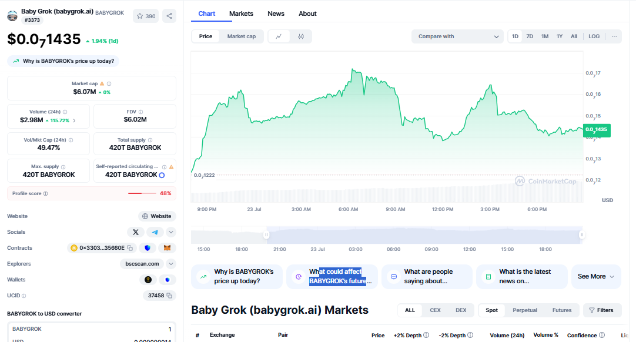Open the Compare with dropdown
This screenshot has width=636, height=342.
point(457,36)
